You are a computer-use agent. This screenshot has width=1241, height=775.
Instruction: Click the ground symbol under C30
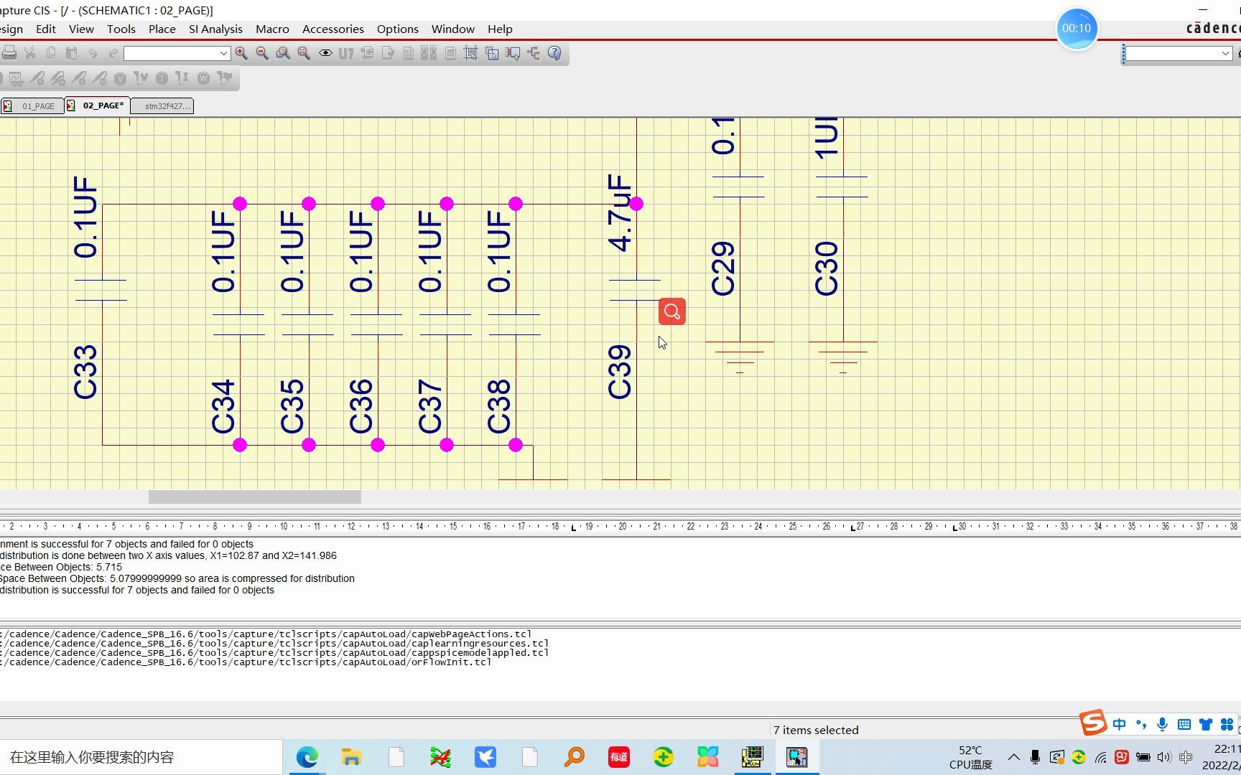843,357
